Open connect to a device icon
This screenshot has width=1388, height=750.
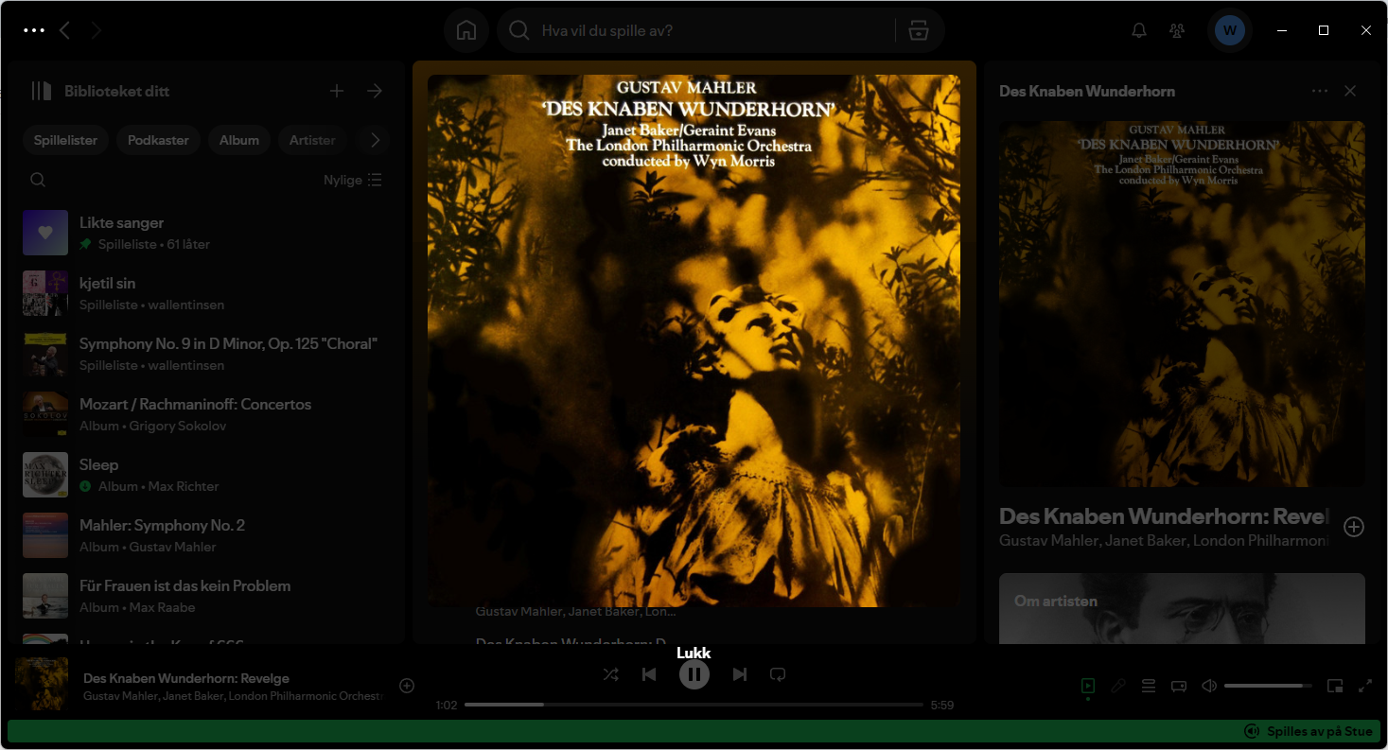pos(1179,686)
